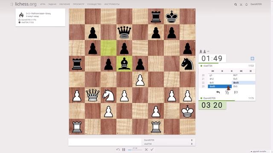The width and height of the screenshot is (273, 153).
Task: Click the black king on g8
Action: click(x=171, y=16)
